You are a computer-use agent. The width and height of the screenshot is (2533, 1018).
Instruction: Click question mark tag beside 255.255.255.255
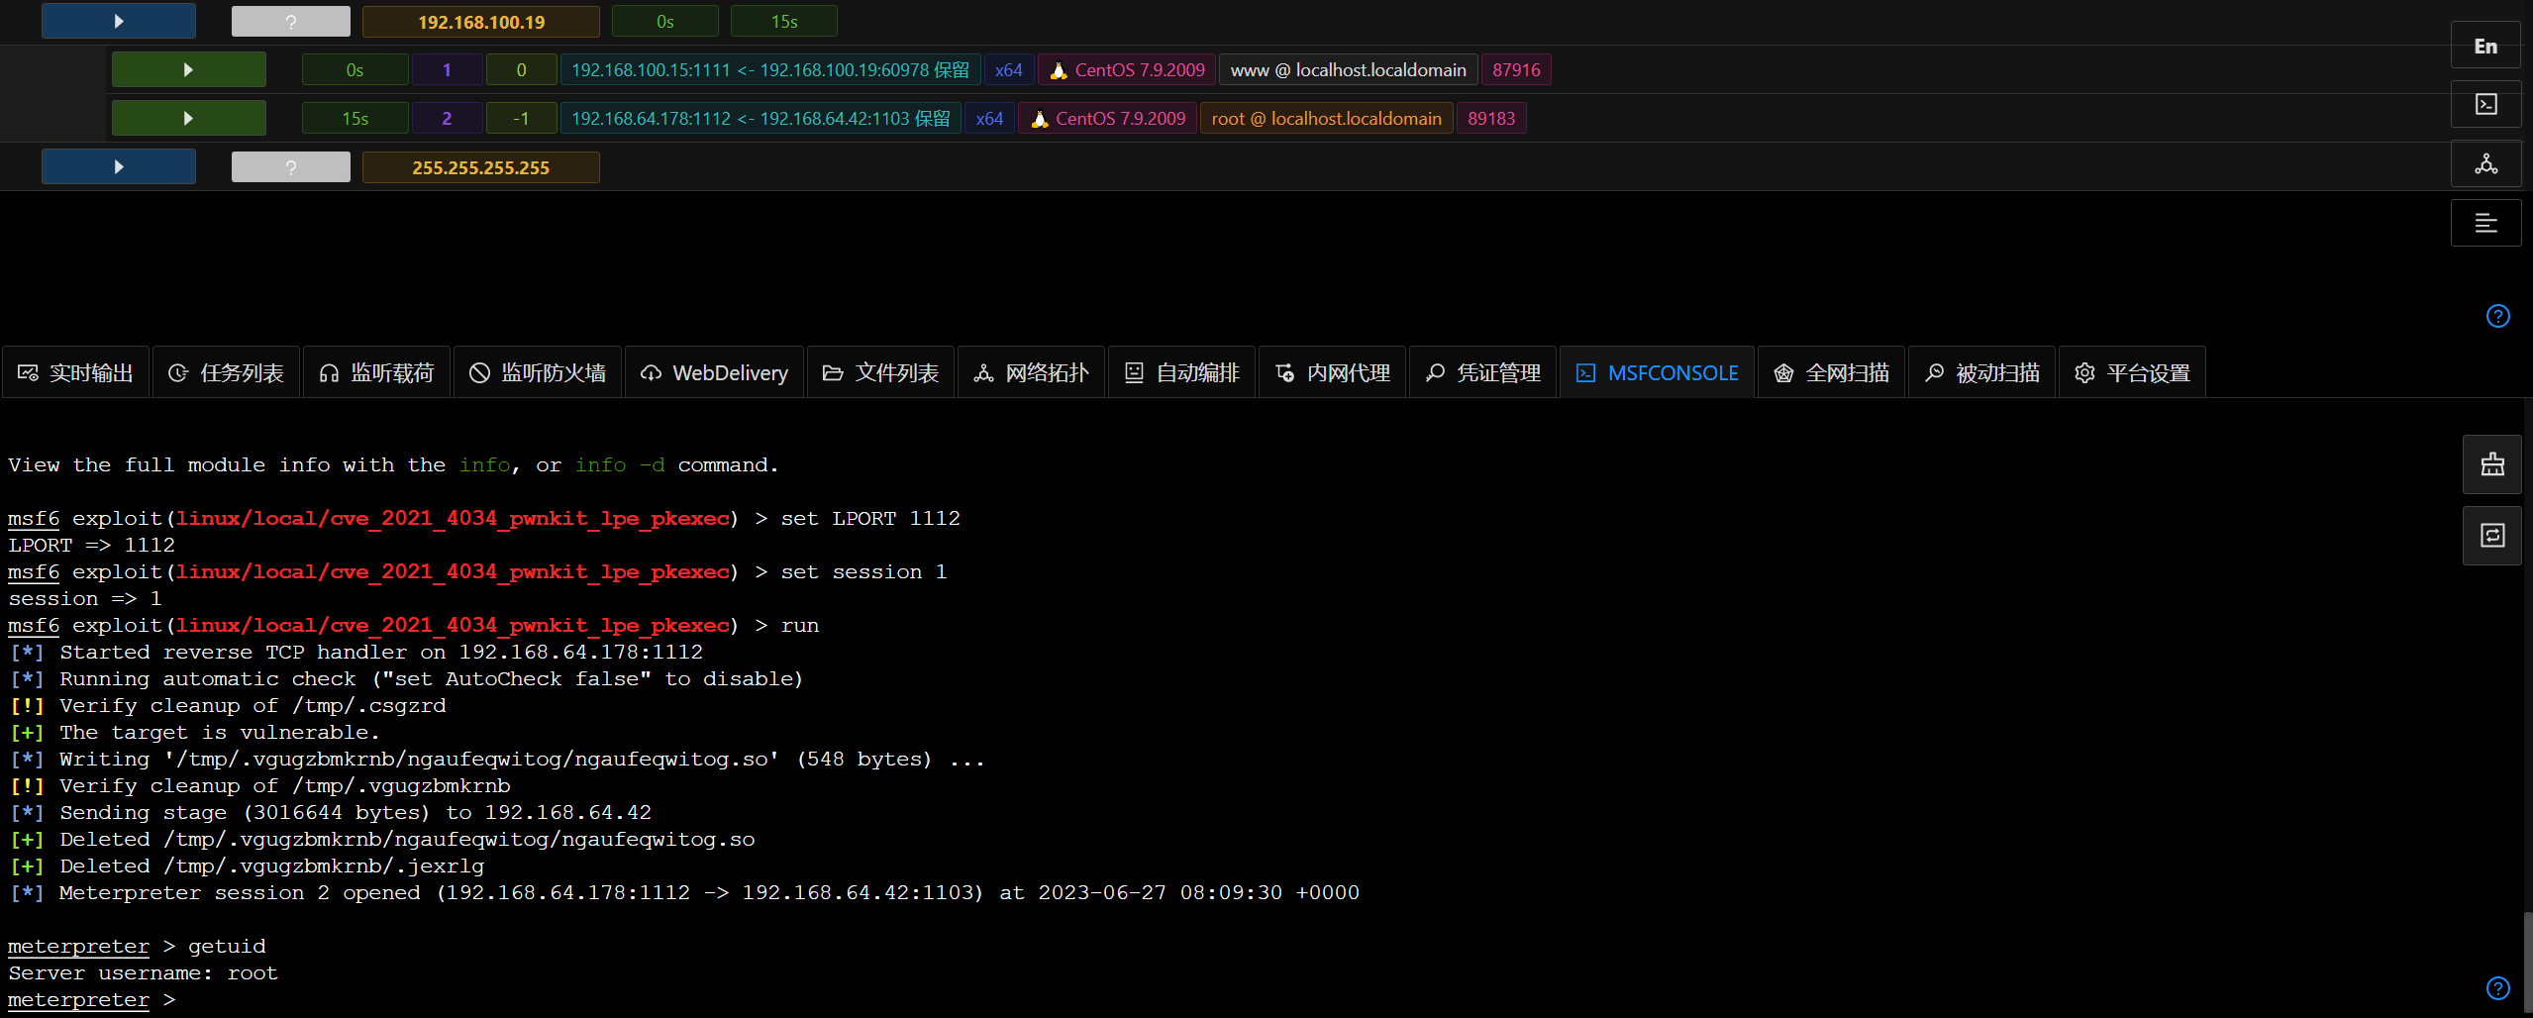click(291, 166)
